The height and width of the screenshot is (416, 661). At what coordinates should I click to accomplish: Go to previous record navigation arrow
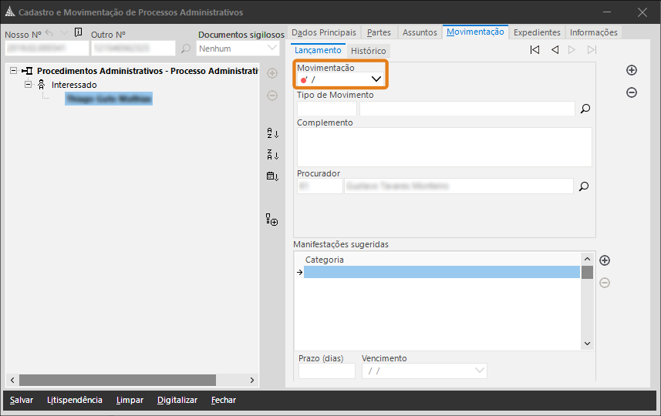[555, 50]
